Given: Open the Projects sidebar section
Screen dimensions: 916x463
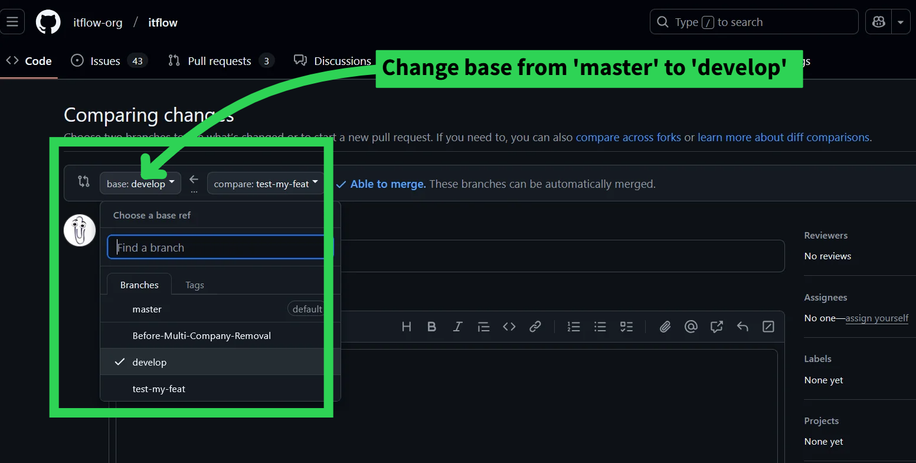Looking at the screenshot, I should point(822,420).
